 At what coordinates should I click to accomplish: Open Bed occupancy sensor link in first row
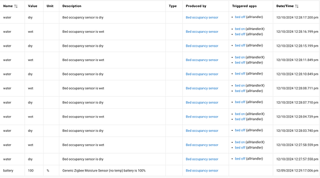(202, 18)
